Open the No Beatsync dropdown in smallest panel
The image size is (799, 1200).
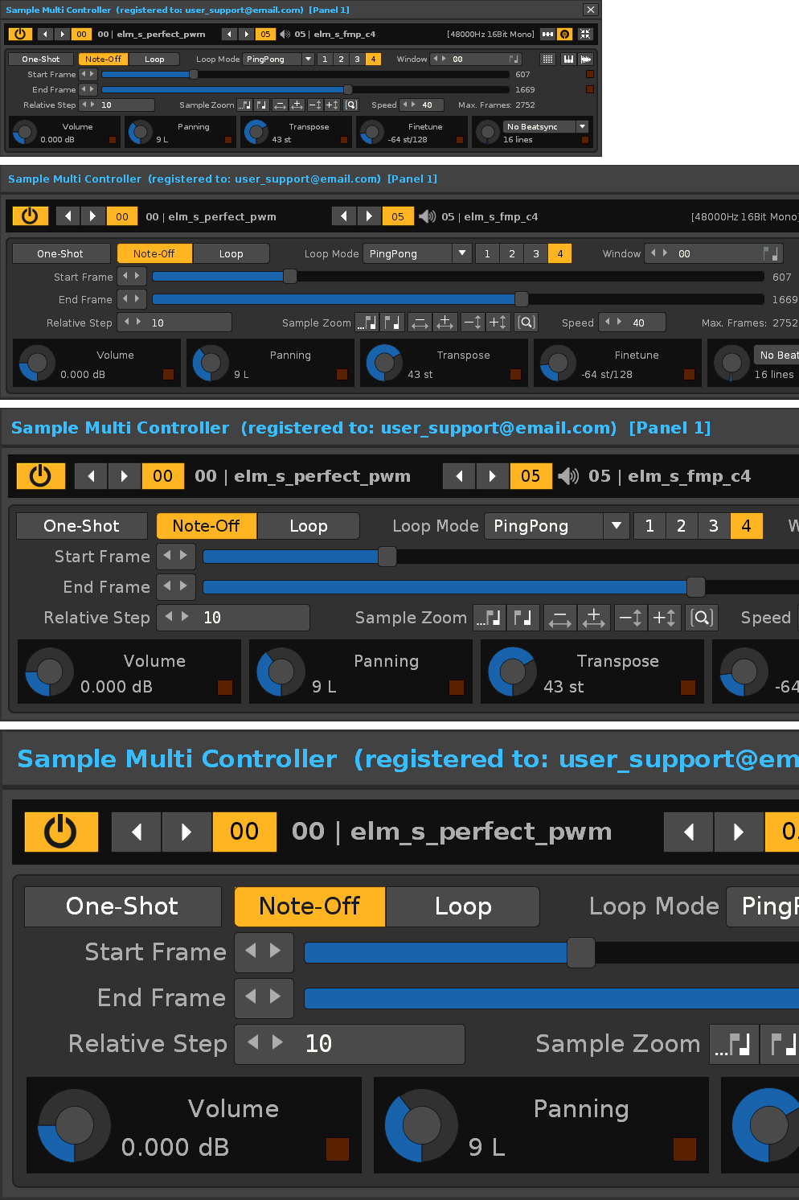tap(582, 126)
